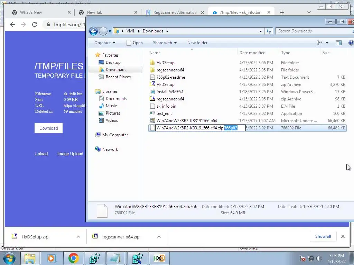Select test_edit application icon

(152, 113)
